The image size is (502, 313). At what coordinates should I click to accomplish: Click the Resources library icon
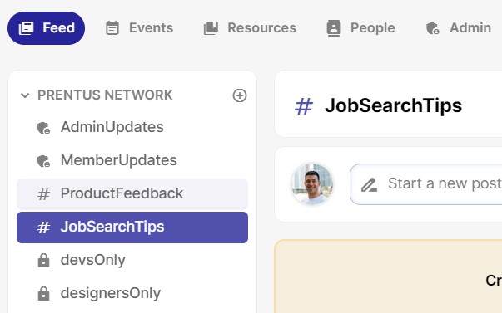pyautogui.click(x=211, y=28)
